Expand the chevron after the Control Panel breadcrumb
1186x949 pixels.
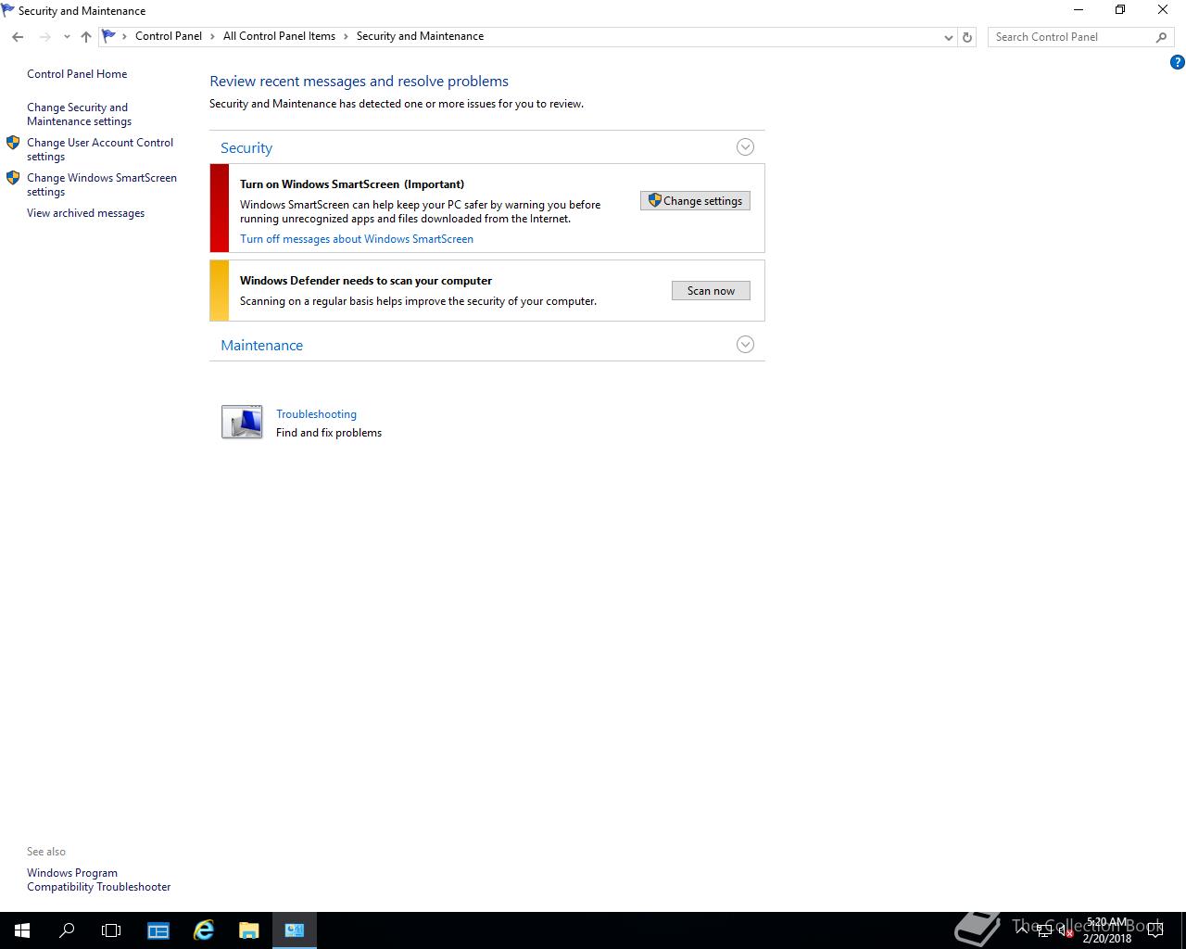click(213, 36)
